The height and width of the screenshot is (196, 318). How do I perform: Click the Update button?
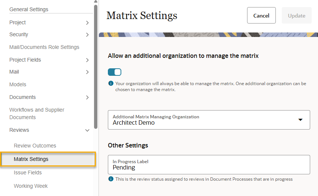pyautogui.click(x=296, y=16)
